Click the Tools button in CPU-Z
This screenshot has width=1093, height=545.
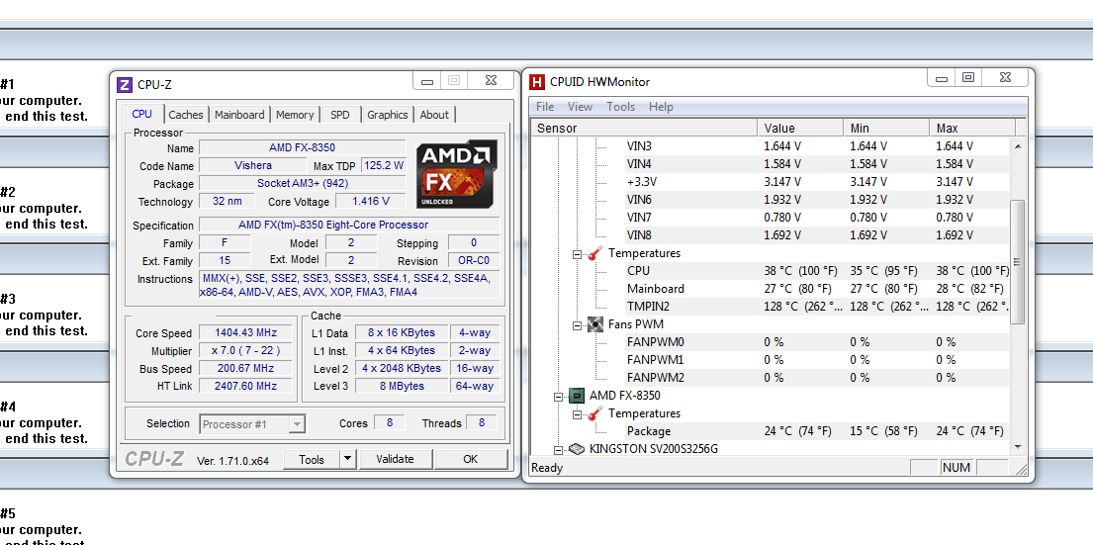(312, 459)
